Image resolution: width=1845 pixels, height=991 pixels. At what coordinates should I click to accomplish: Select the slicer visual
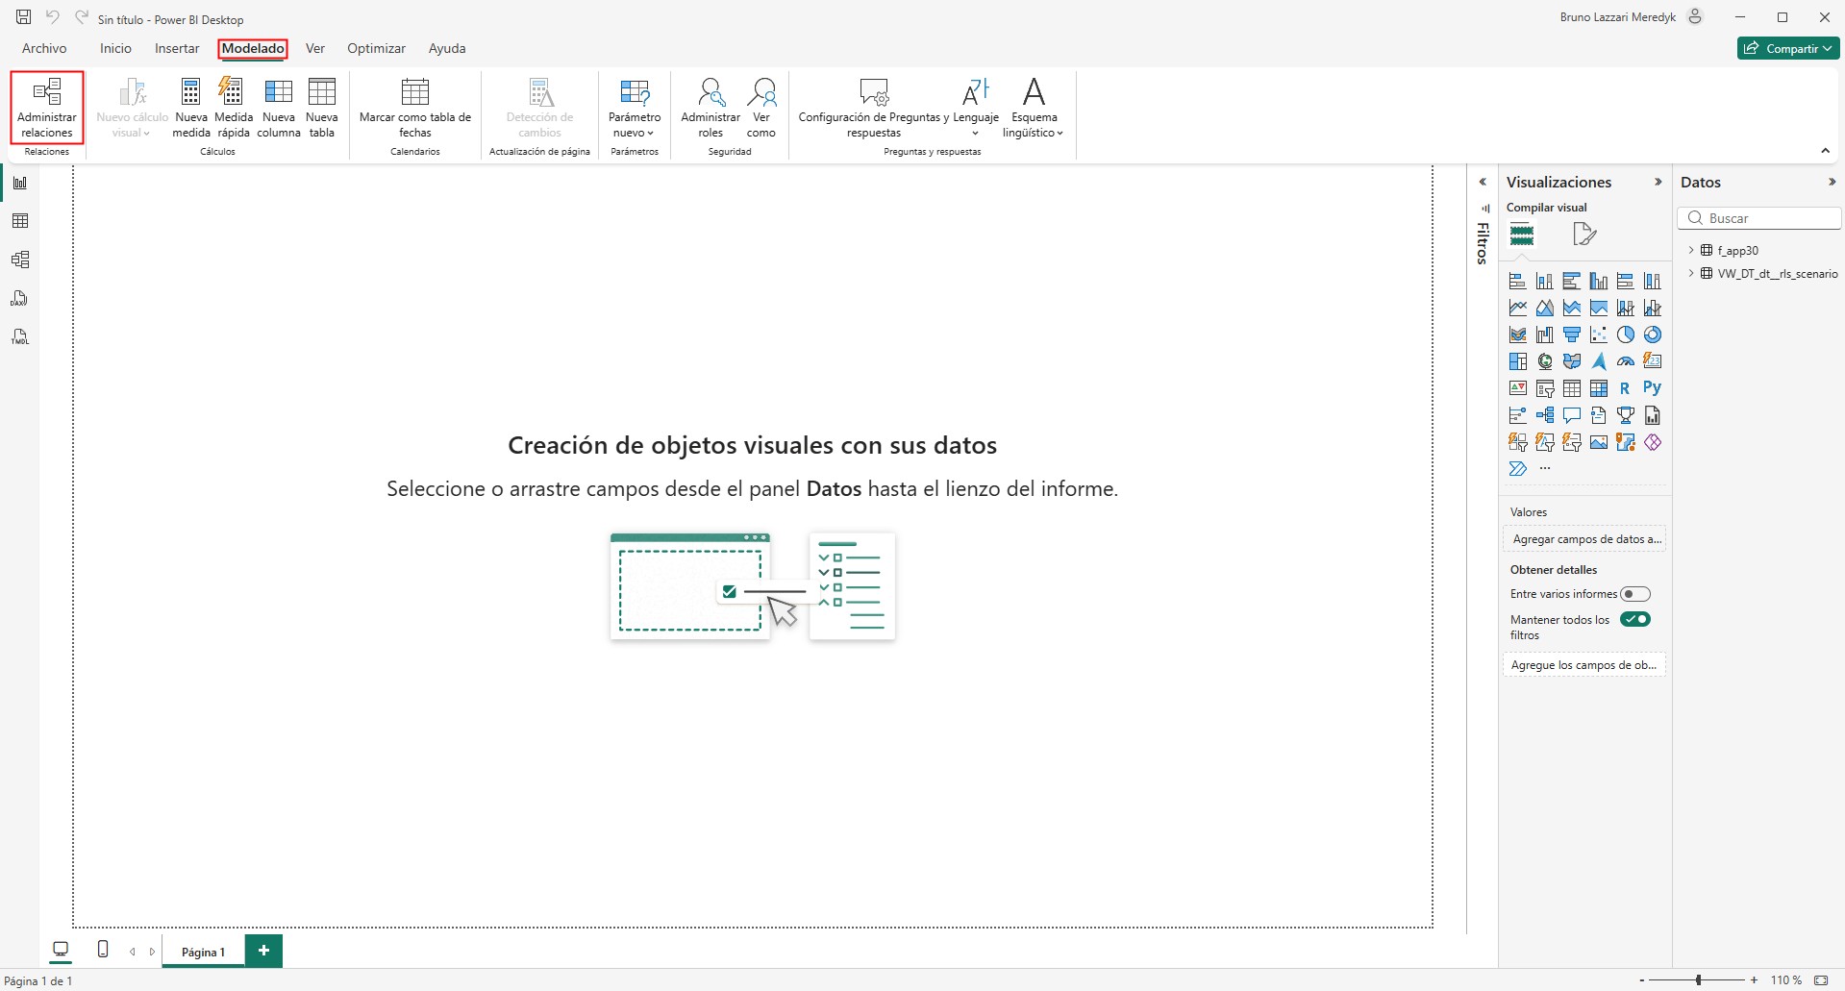click(1545, 389)
